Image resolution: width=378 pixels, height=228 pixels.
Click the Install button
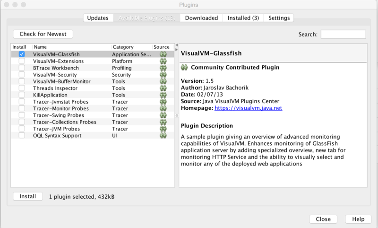(28, 196)
